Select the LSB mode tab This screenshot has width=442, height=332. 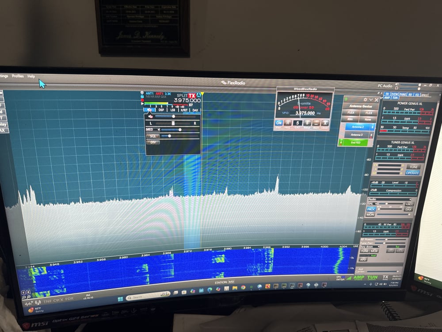[173, 110]
